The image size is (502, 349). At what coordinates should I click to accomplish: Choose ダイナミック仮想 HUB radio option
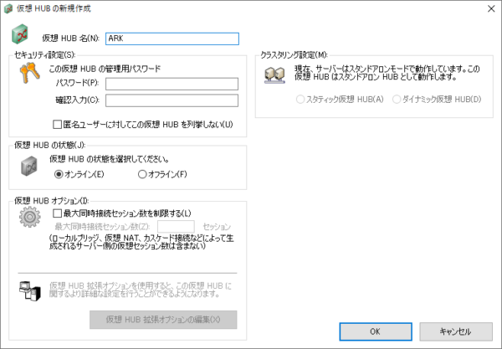click(x=397, y=100)
